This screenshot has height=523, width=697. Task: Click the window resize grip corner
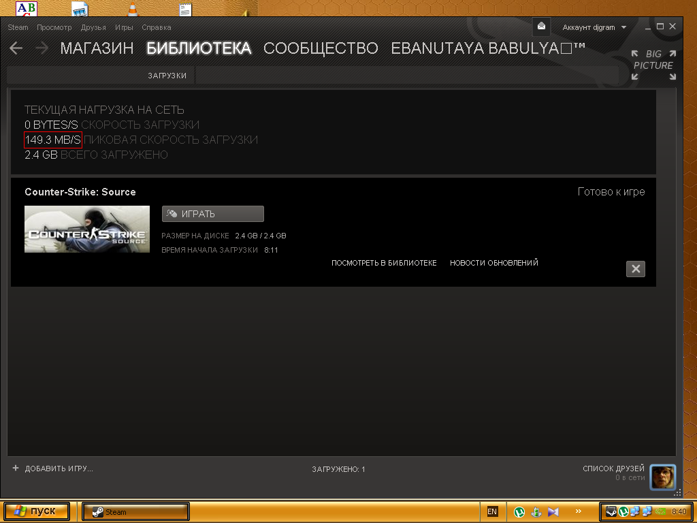pos(677,493)
